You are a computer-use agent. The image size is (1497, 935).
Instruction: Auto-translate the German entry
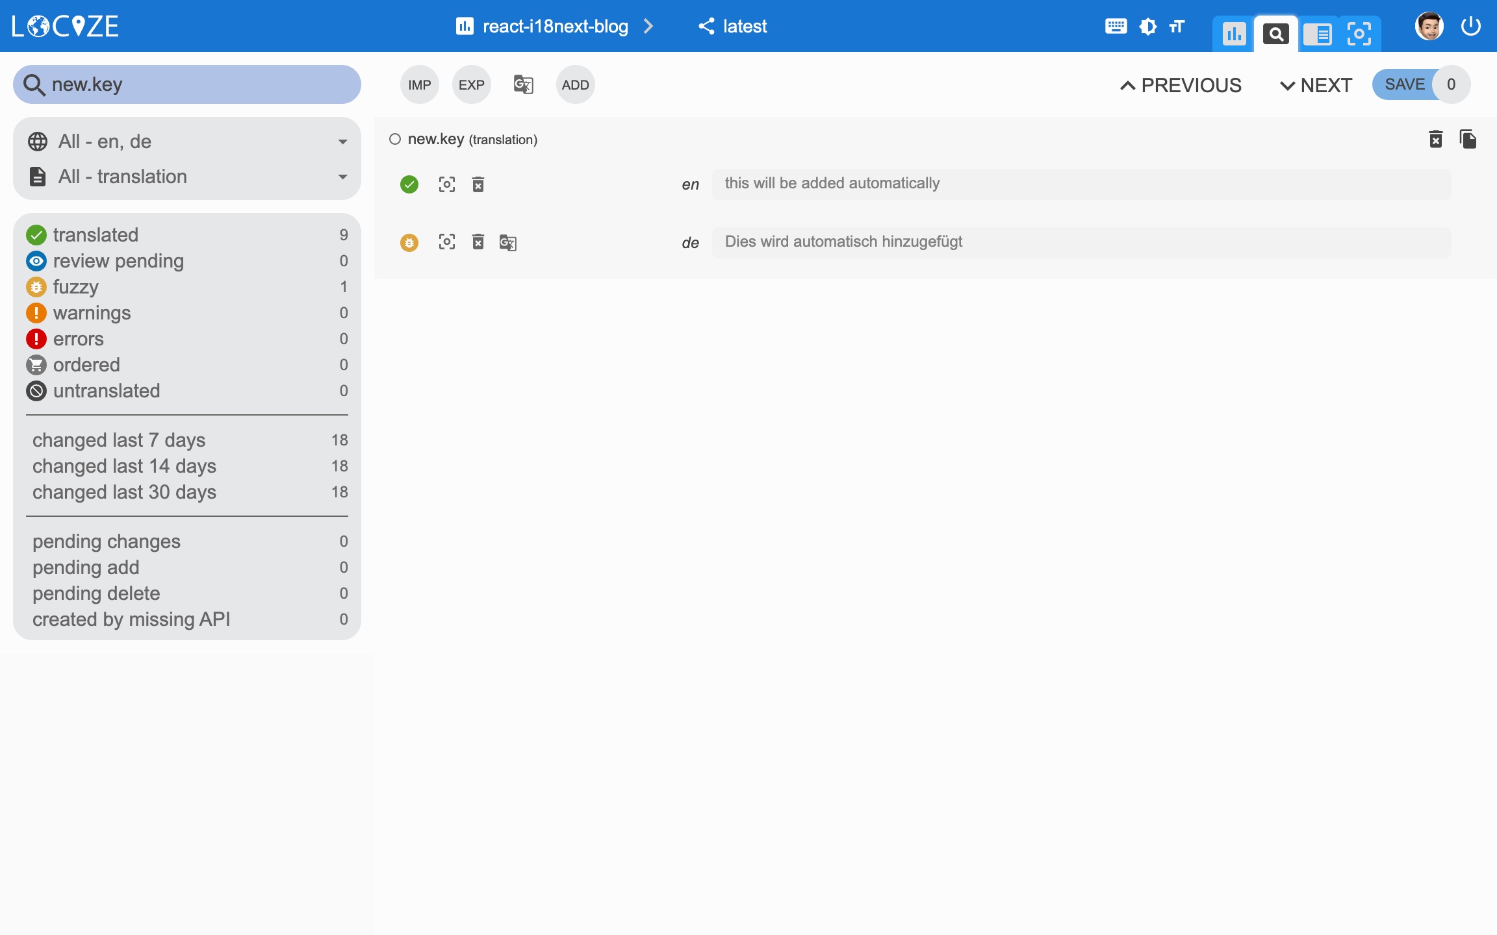coord(507,242)
